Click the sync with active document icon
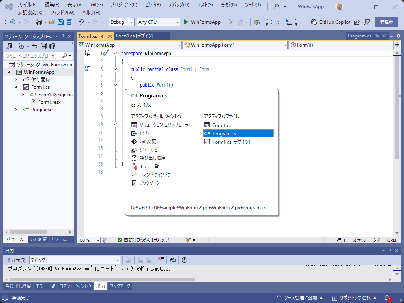This screenshot has height=303, width=404. pos(35,47)
